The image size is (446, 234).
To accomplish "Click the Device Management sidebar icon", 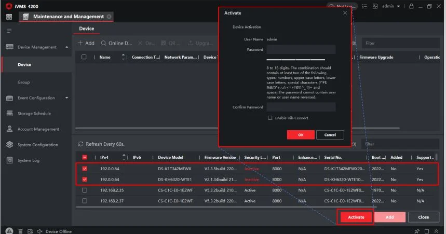I will [10, 47].
